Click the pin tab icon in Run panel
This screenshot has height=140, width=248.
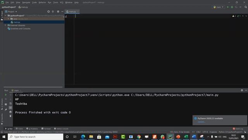pos(6,110)
